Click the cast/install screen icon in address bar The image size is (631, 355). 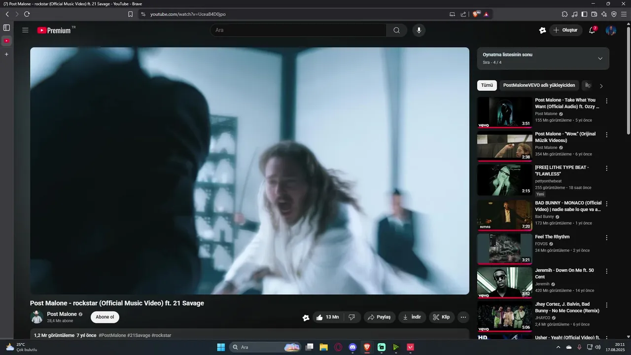pyautogui.click(x=453, y=14)
